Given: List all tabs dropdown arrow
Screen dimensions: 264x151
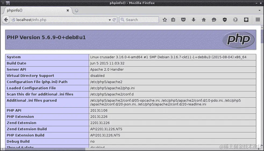Looking at the screenshot, I should tap(259, 11).
